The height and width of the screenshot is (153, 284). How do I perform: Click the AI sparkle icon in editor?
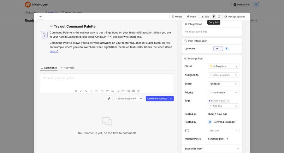coord(139,90)
